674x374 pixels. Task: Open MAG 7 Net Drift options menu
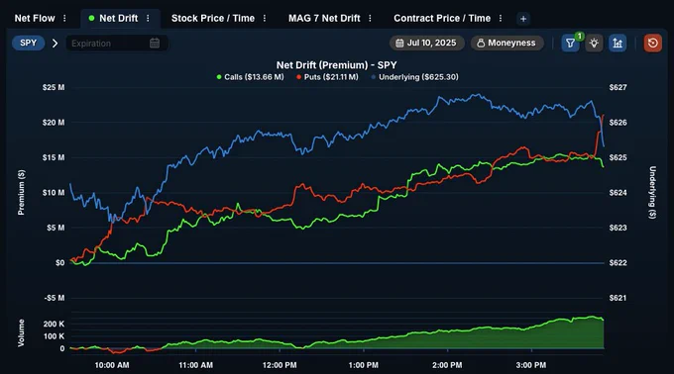point(370,19)
